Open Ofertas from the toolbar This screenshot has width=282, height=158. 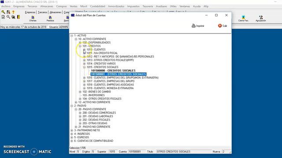pos(33,18)
